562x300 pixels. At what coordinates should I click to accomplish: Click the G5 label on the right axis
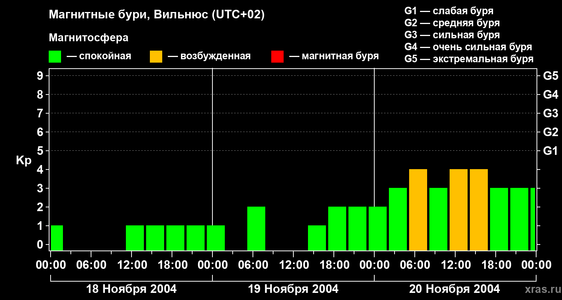(550, 76)
